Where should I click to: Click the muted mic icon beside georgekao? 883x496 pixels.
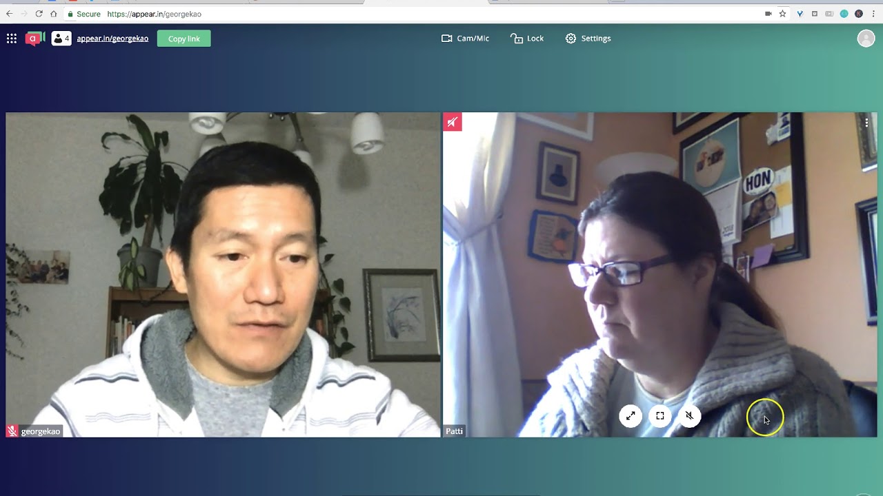click(x=12, y=431)
